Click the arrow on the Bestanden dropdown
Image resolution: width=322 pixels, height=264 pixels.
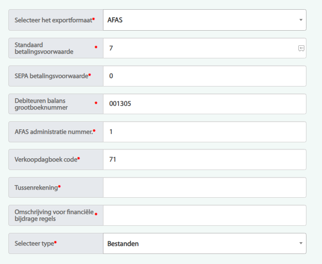pos(301,243)
